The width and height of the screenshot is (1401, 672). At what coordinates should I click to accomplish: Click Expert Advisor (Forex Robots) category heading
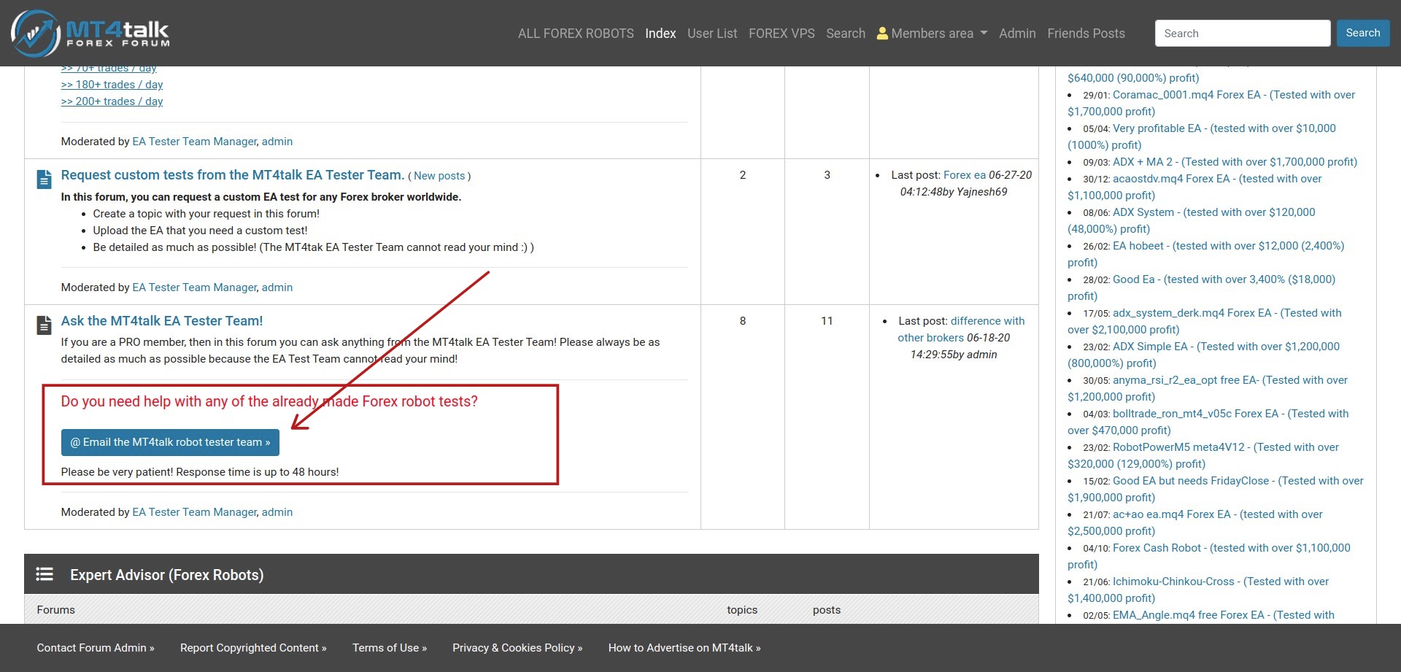coord(166,575)
